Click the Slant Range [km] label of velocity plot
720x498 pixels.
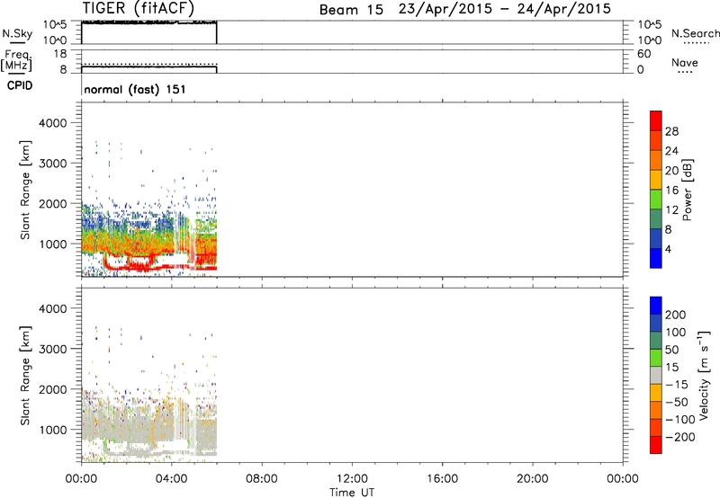point(25,376)
